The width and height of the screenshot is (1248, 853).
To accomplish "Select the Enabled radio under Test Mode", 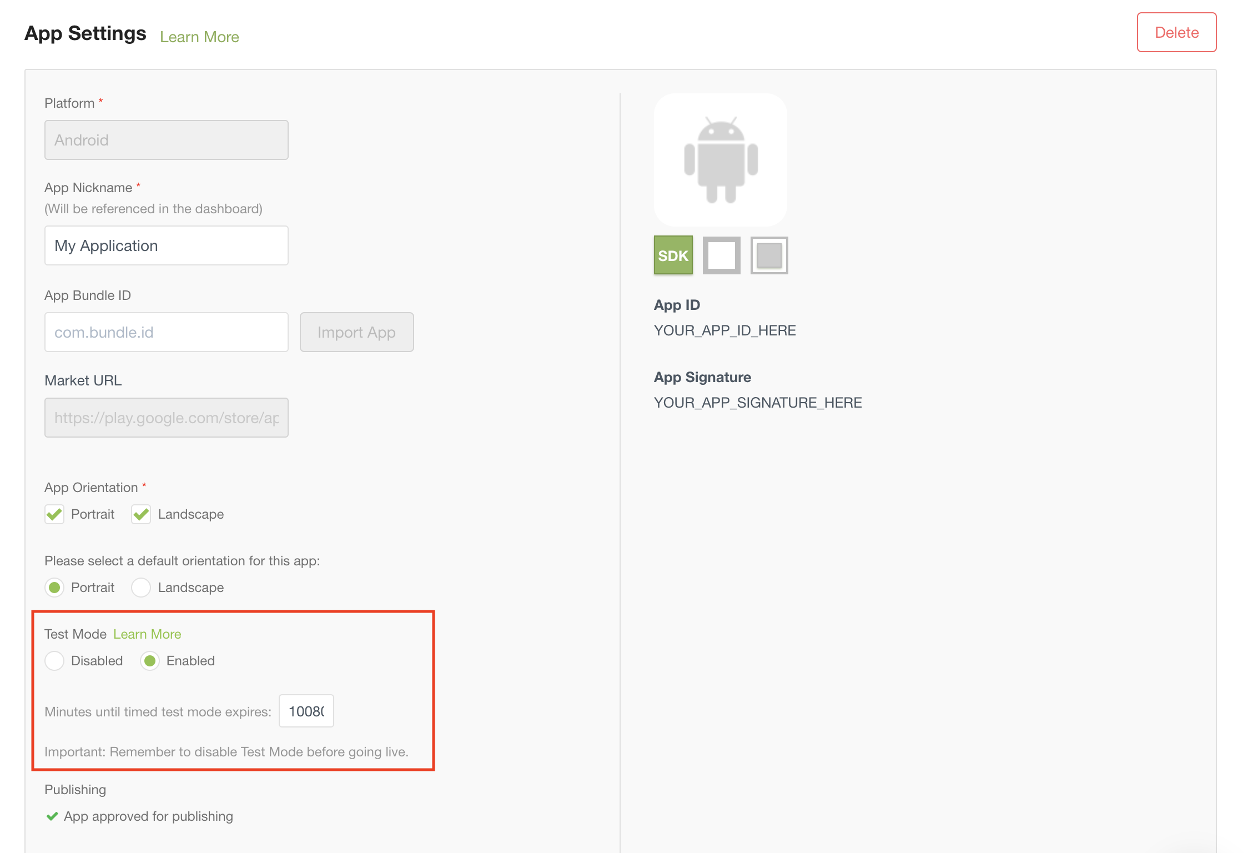I will (x=150, y=661).
